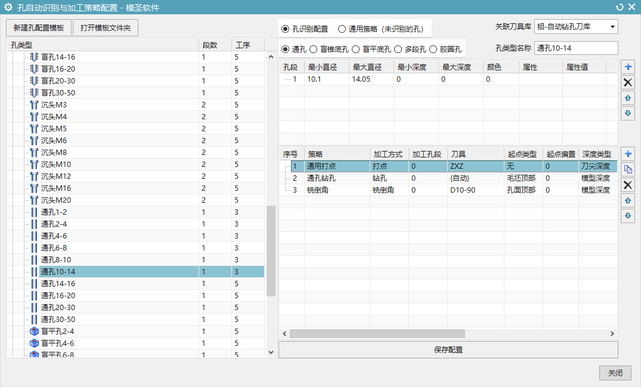
Task: Click the through-hole icon of 通孔20-30
Action: [x=35, y=307]
